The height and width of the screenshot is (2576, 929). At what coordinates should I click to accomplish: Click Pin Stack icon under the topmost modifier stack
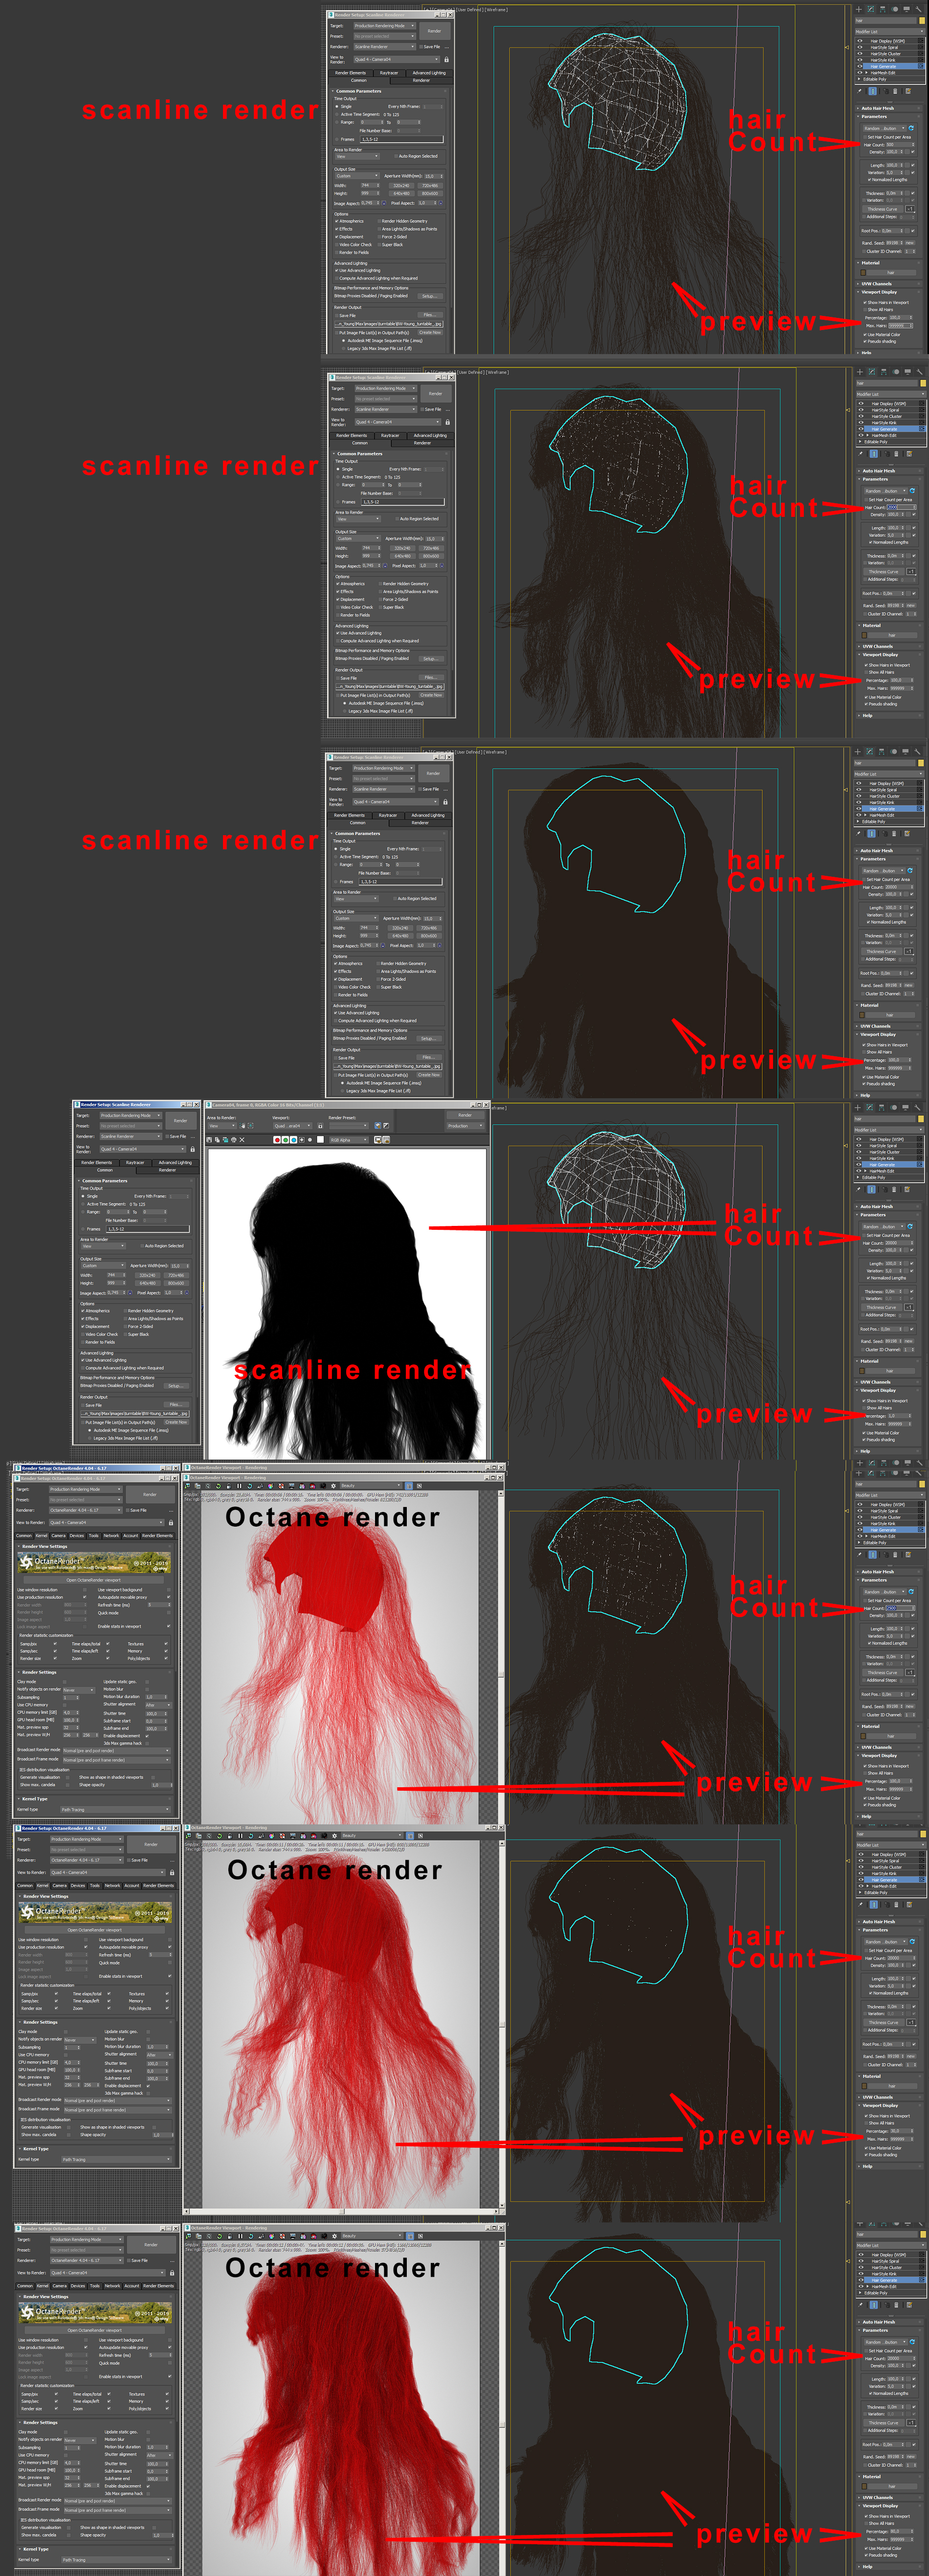click(860, 91)
